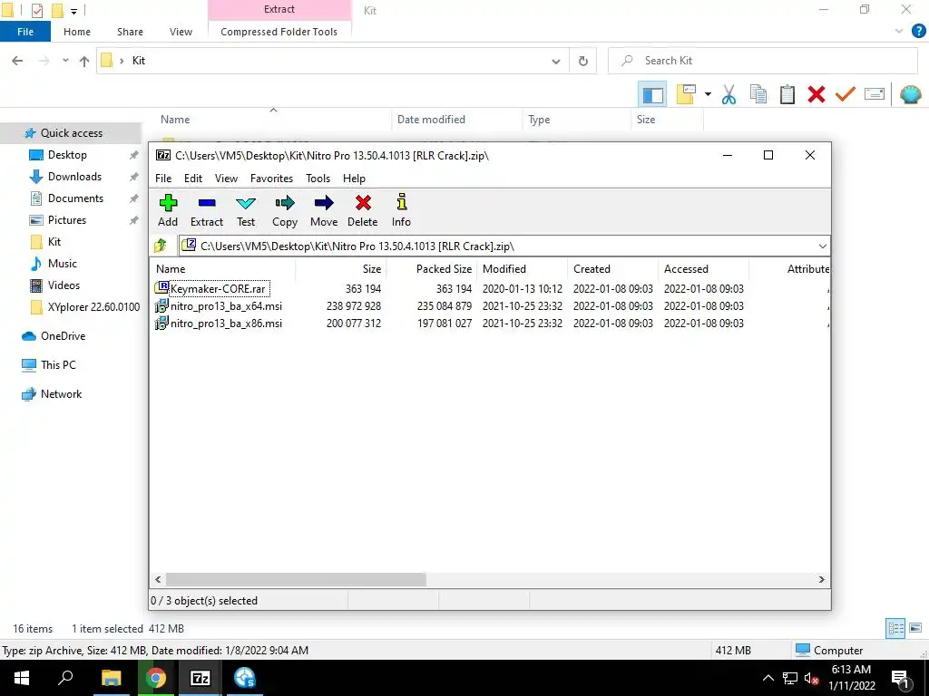
Task: Click the Copy pages toolbar icon
Action: (x=758, y=94)
